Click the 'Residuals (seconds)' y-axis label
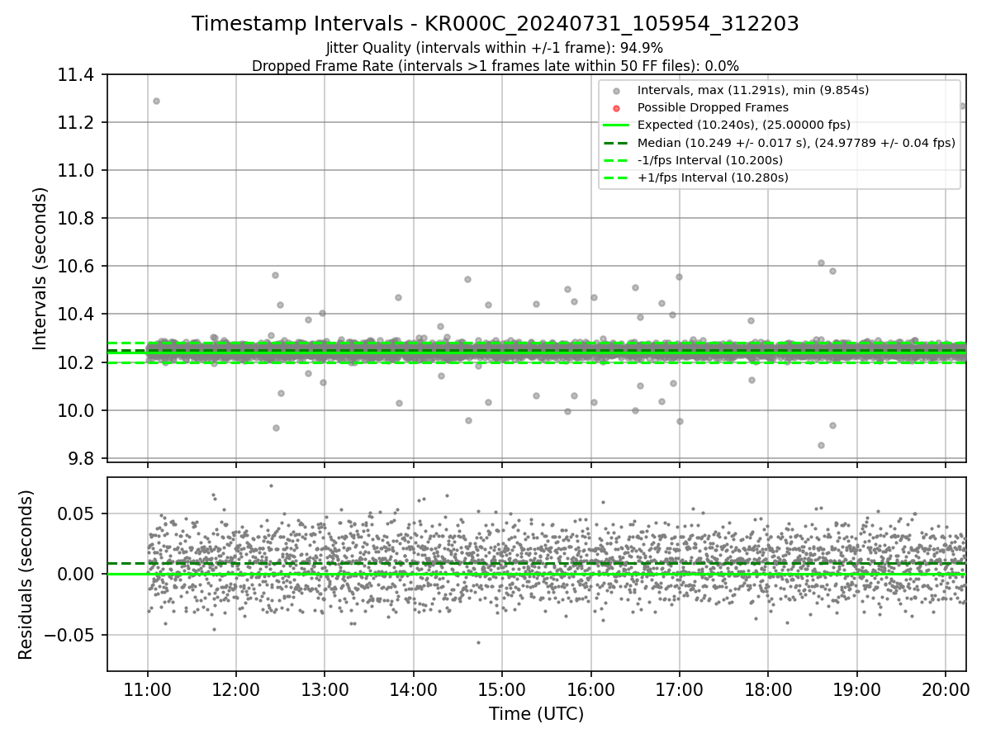The image size is (991, 743). click(x=26, y=575)
